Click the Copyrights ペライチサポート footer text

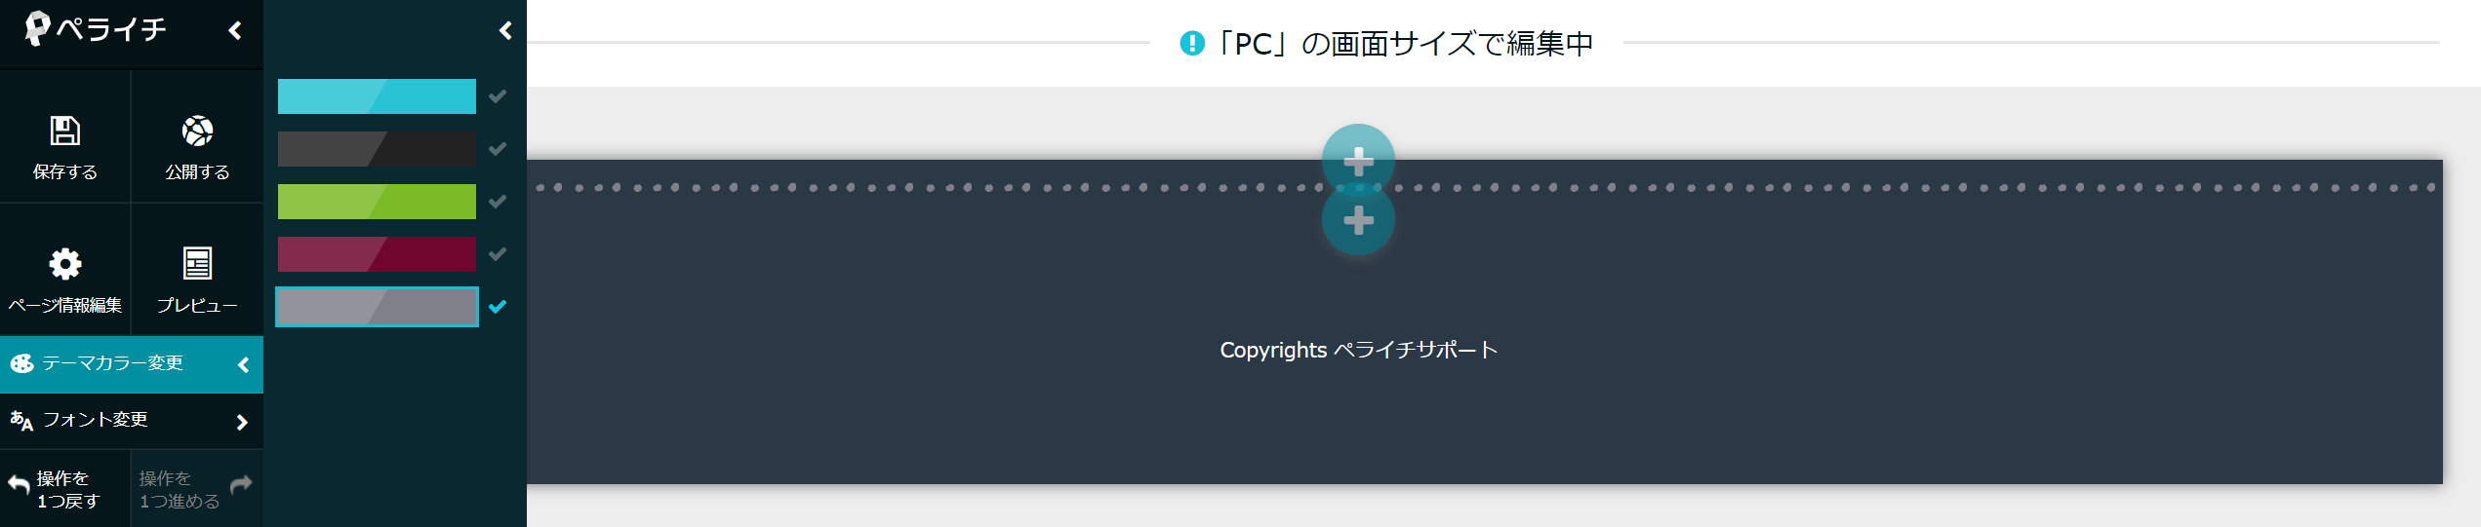pos(1358,350)
